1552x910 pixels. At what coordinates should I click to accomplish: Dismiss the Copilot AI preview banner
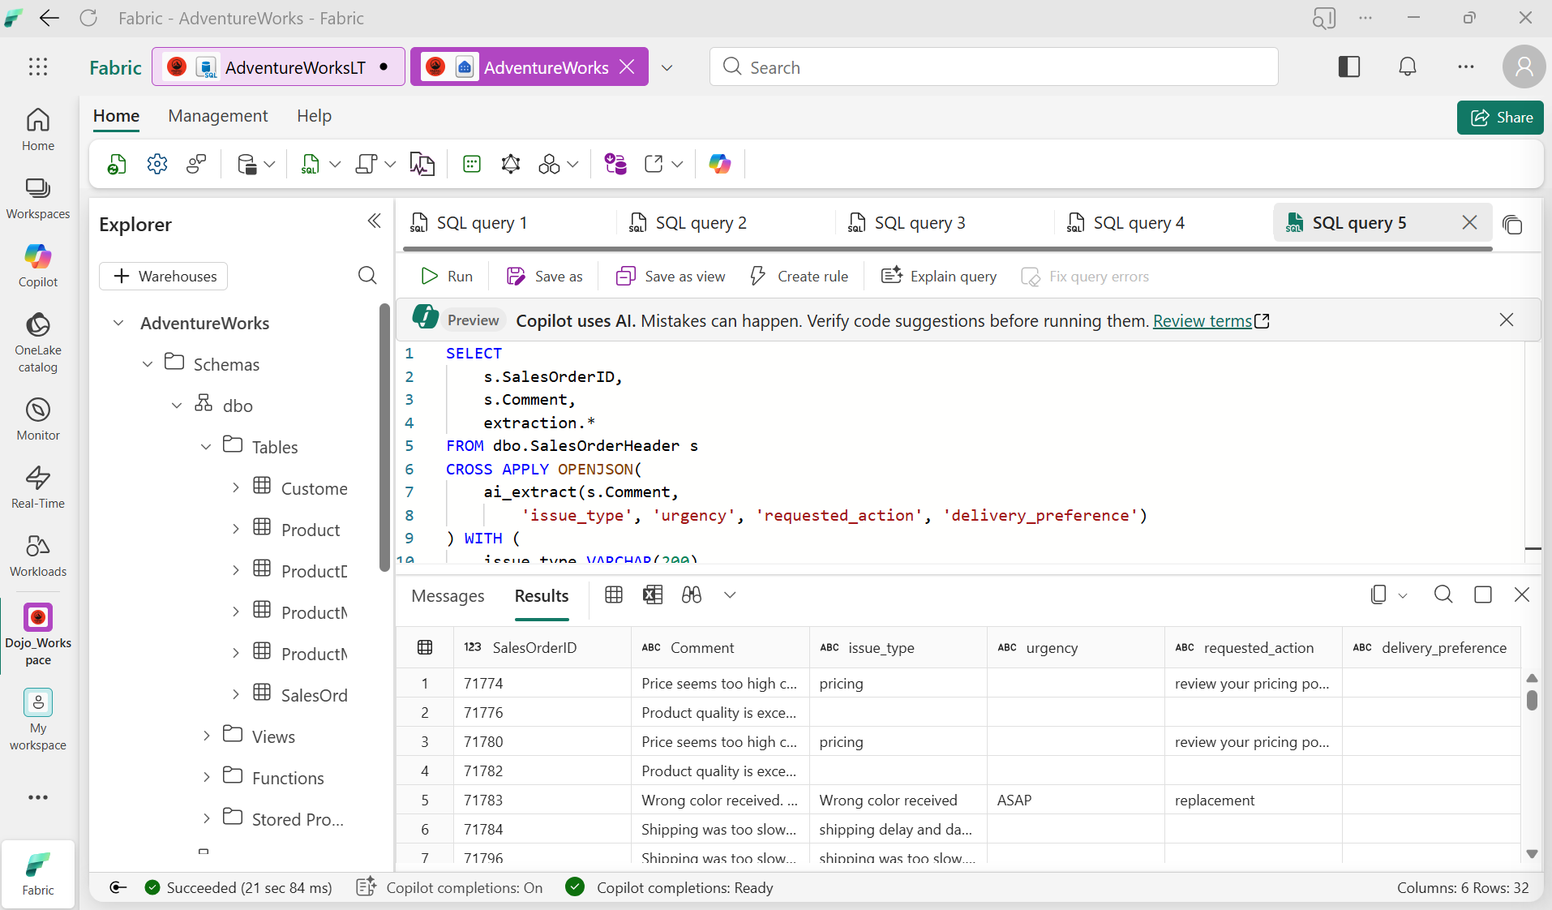coord(1507,320)
